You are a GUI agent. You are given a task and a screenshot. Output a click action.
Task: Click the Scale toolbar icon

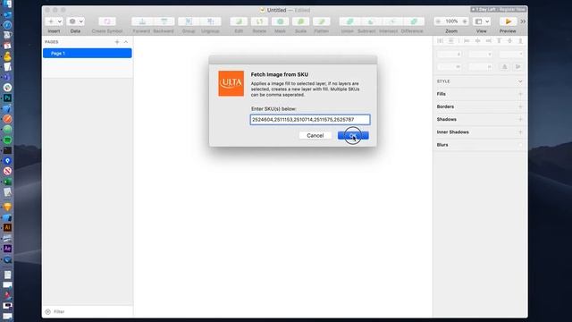(300, 21)
